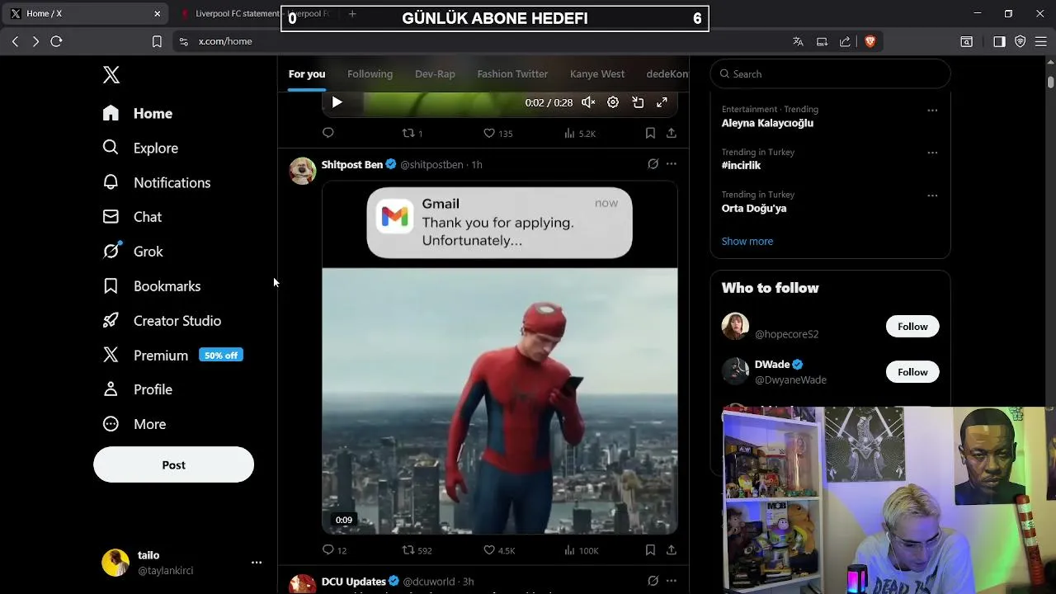
Task: Open a new browser tab
Action: click(352, 13)
